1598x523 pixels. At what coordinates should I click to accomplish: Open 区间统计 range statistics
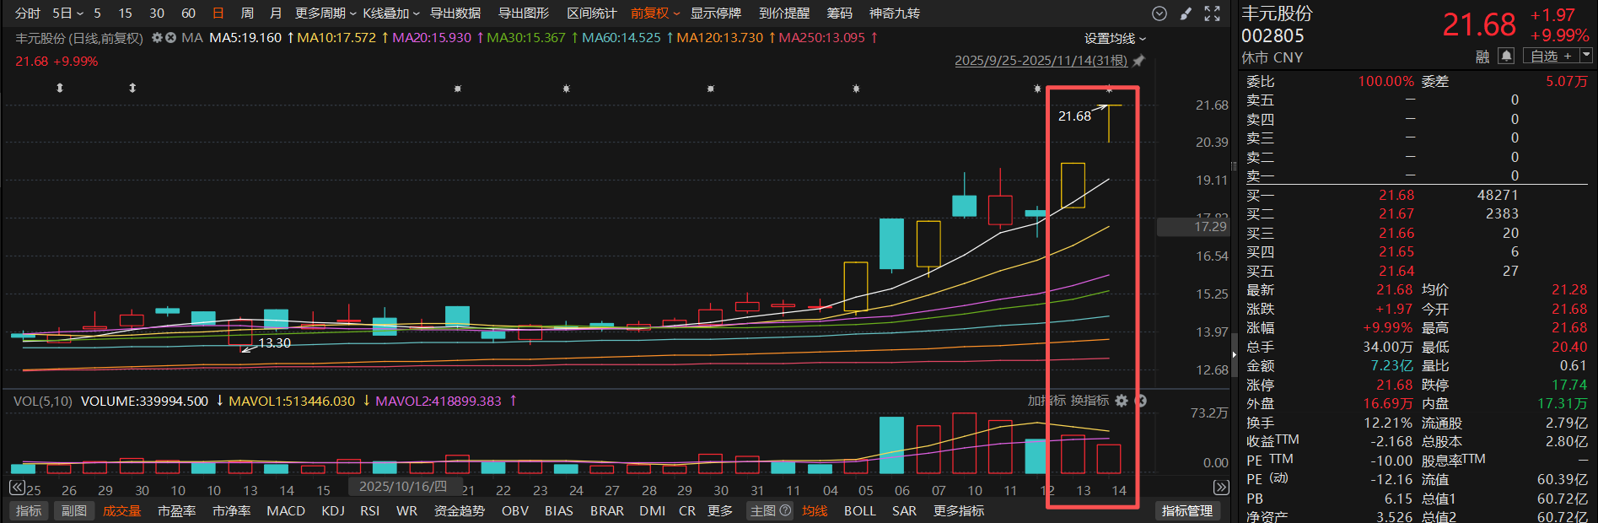(592, 13)
